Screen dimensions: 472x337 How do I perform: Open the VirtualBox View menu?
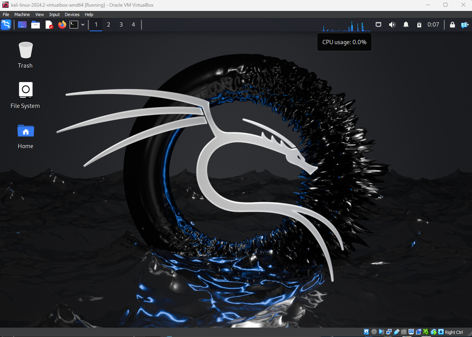(x=39, y=14)
